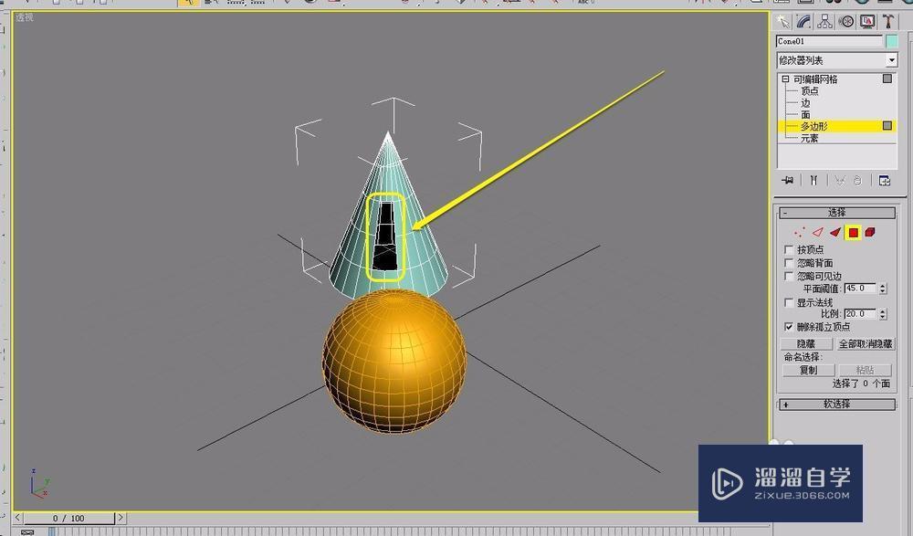Click the highlighted polygon sub-object icon
This screenshot has height=536, width=913.
pyautogui.click(x=852, y=233)
